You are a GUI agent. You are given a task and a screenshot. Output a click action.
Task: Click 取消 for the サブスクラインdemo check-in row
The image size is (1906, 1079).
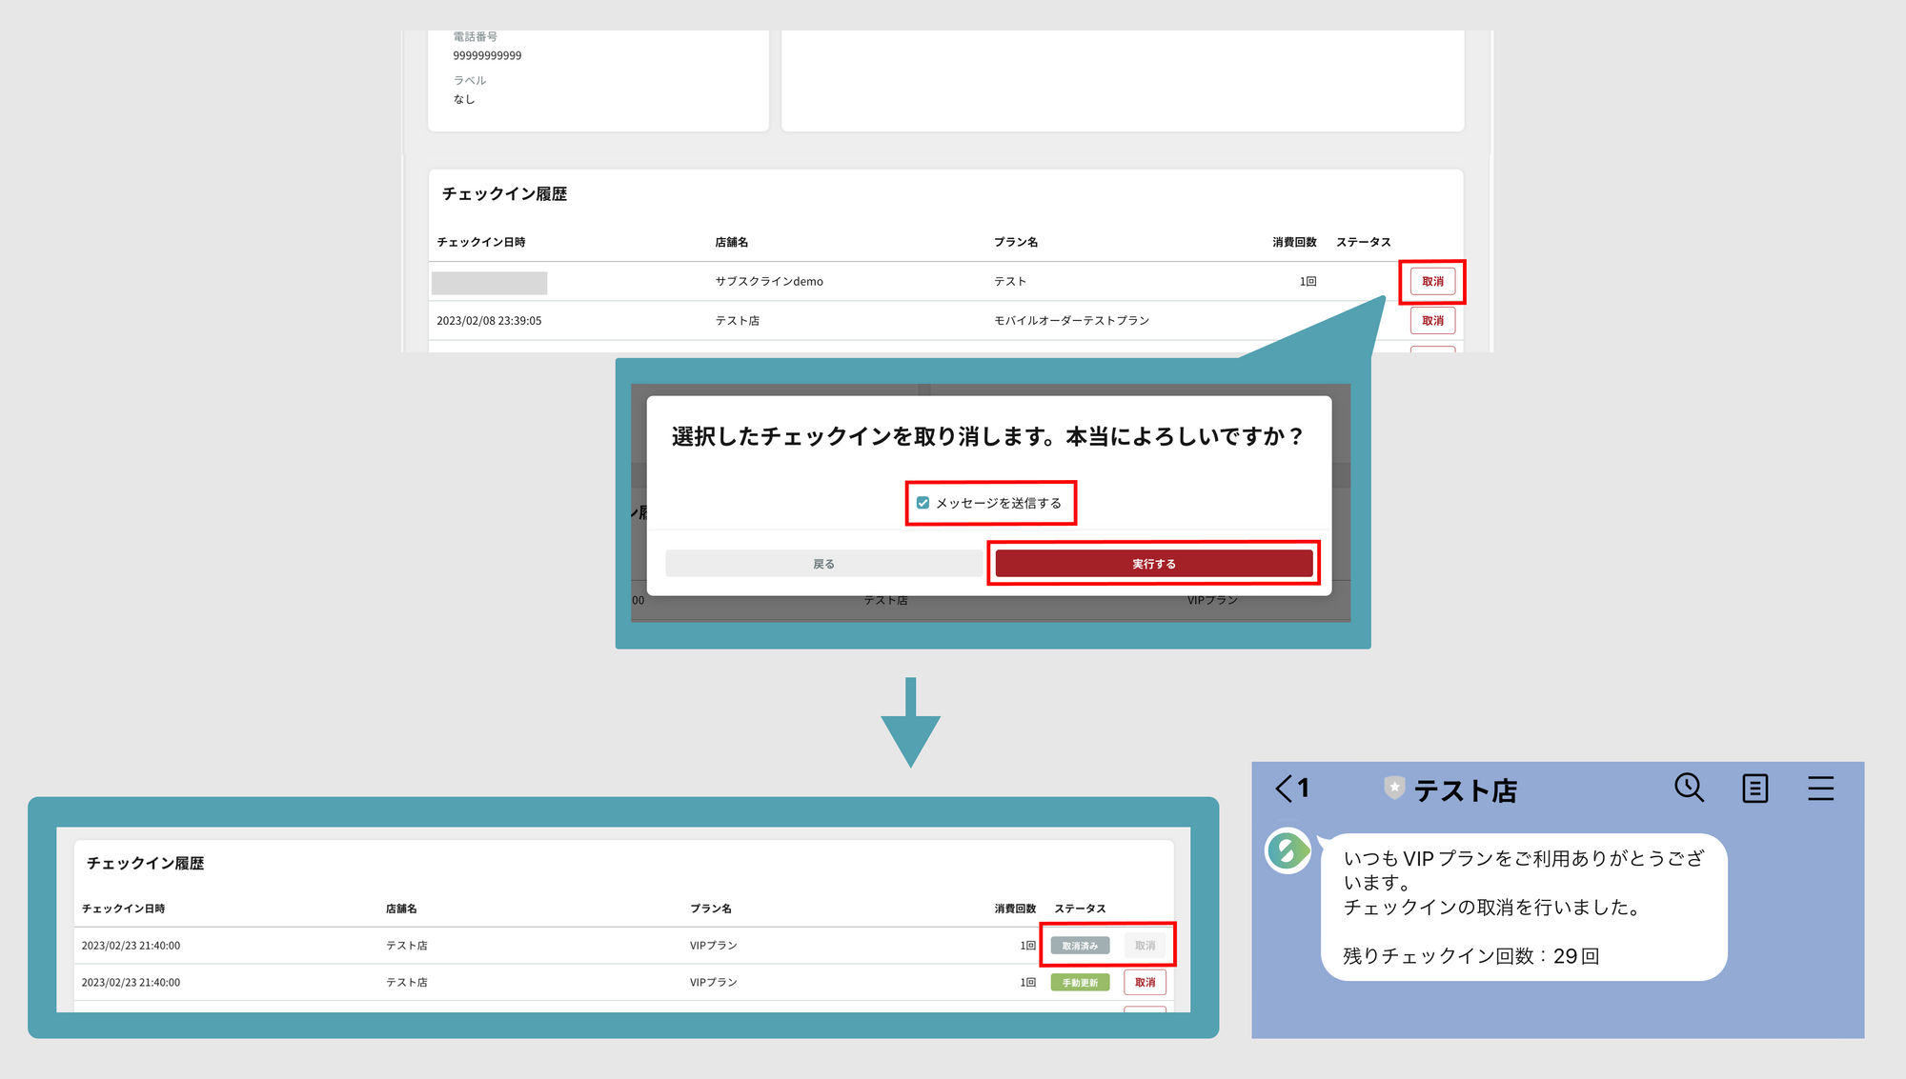pyautogui.click(x=1432, y=282)
